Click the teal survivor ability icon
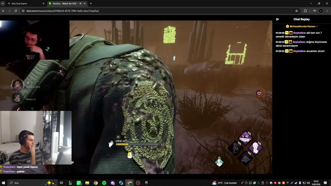The width and height of the screenshot is (331, 186). [x=219, y=162]
